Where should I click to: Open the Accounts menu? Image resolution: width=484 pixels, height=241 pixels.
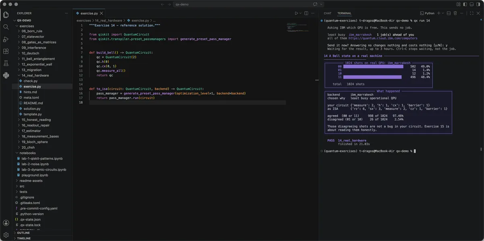(x=6, y=223)
